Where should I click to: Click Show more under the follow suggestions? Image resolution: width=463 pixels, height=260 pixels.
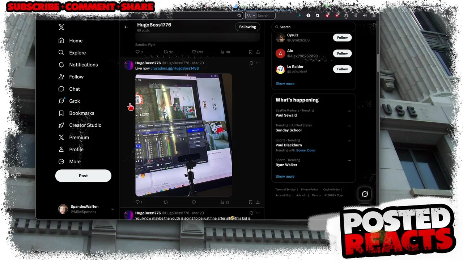285,83
